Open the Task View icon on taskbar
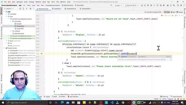The width and height of the screenshot is (186, 105). 56,102
